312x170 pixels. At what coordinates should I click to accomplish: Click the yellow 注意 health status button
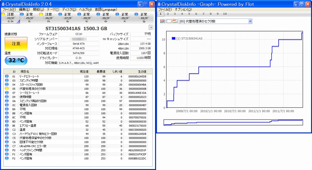click(x=16, y=44)
